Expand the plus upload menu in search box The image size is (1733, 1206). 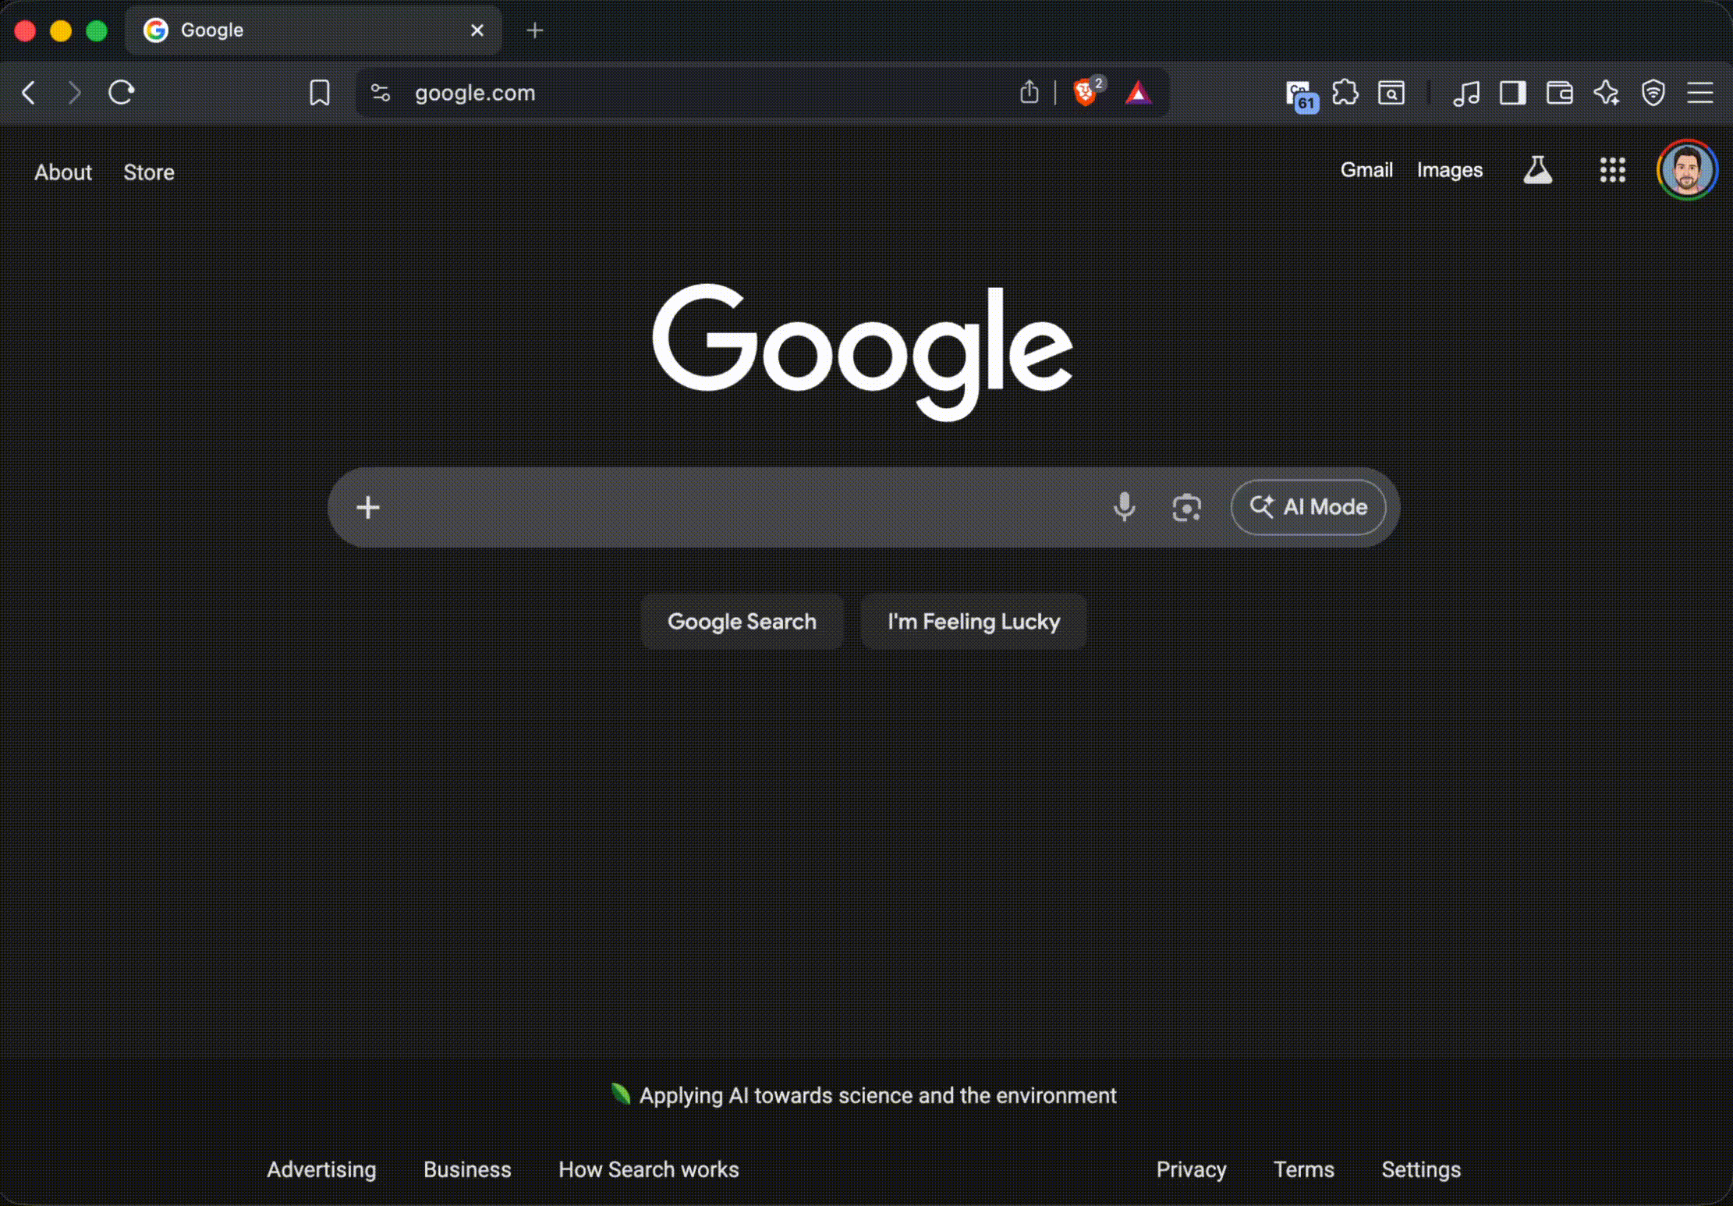coord(368,508)
